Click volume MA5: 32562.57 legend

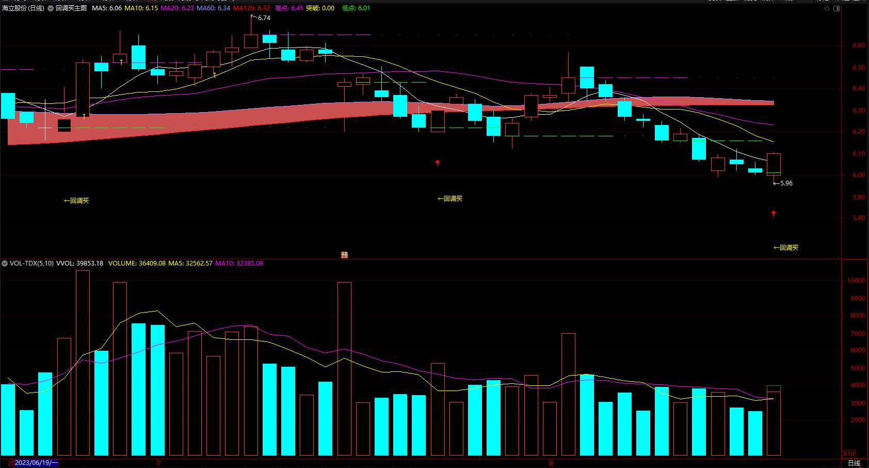(190, 263)
